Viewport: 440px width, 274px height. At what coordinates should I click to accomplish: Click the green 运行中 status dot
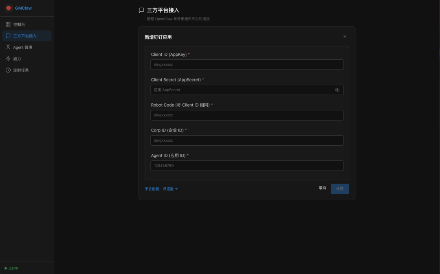(x=6, y=268)
